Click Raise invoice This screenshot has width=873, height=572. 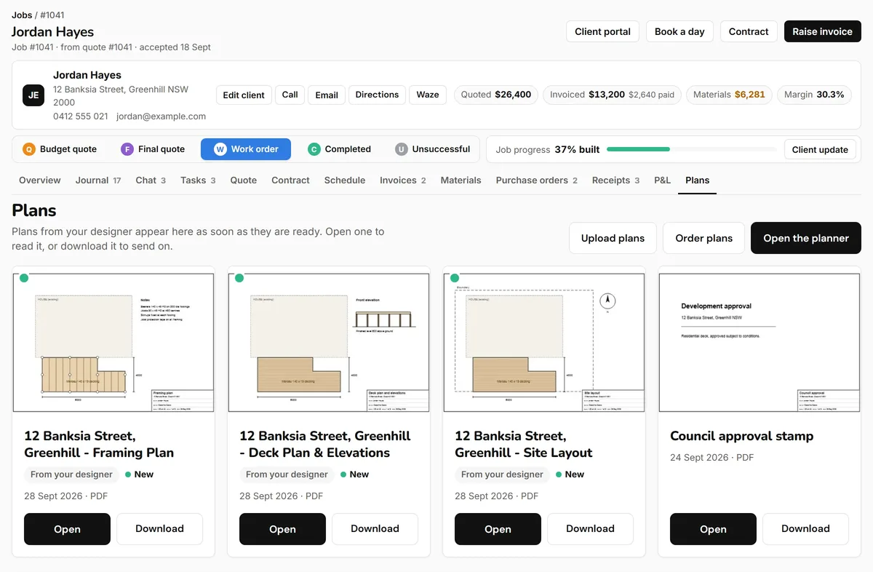(x=822, y=31)
